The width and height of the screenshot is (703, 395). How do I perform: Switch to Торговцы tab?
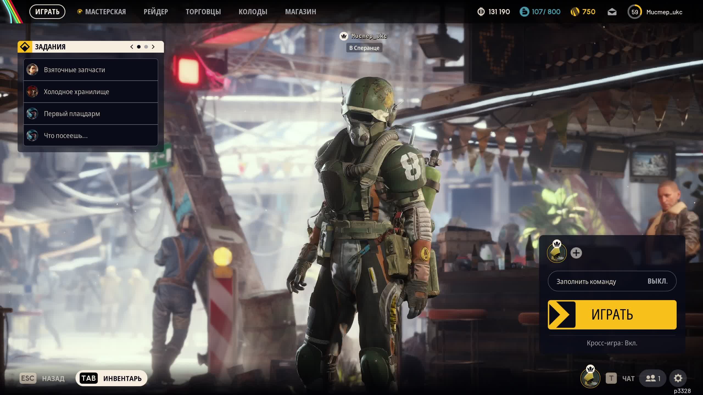coord(203,12)
